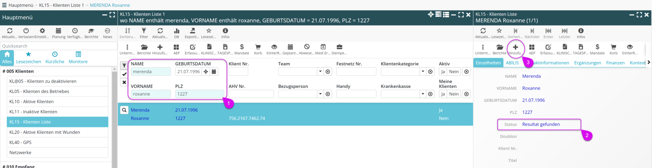Set Aktiv filter to Ja
652x168 pixels.
(443, 71)
